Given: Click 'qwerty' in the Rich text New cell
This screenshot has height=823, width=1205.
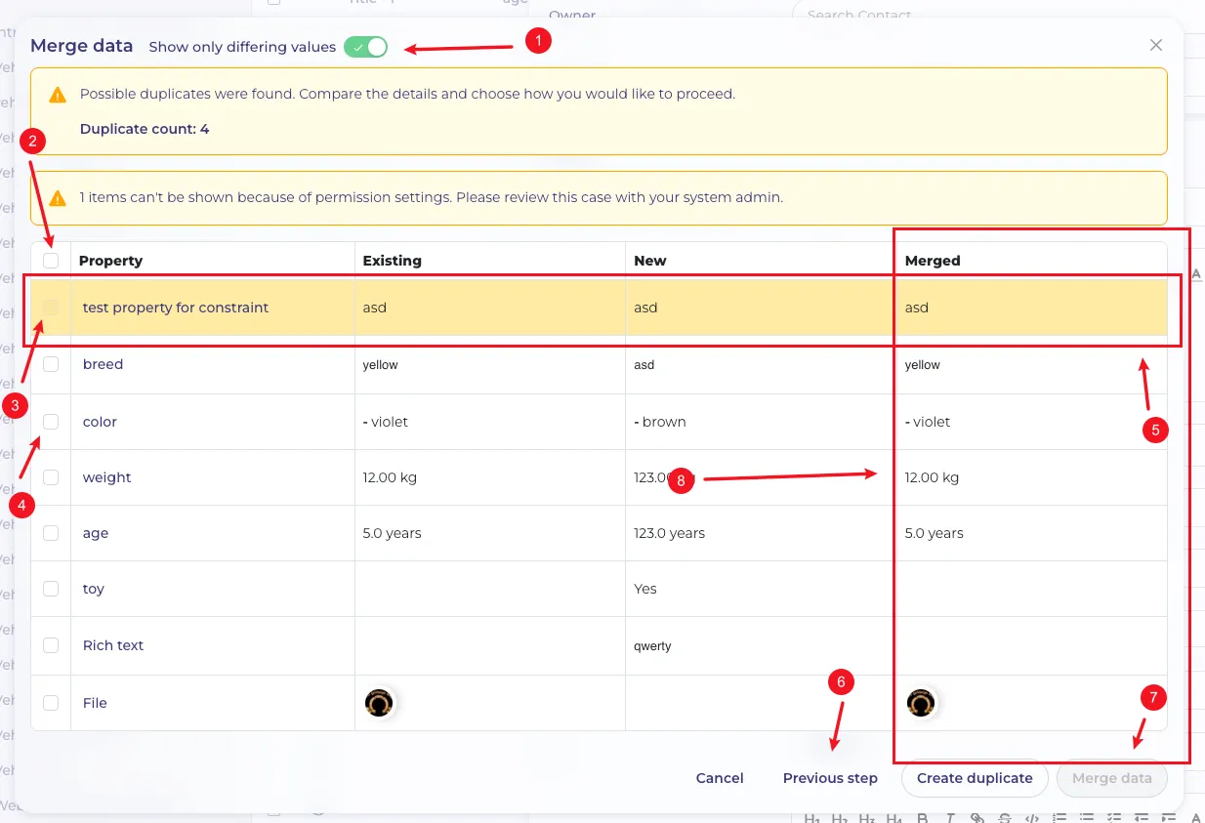Looking at the screenshot, I should [x=652, y=646].
